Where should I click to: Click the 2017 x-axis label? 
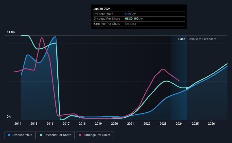(66, 124)
